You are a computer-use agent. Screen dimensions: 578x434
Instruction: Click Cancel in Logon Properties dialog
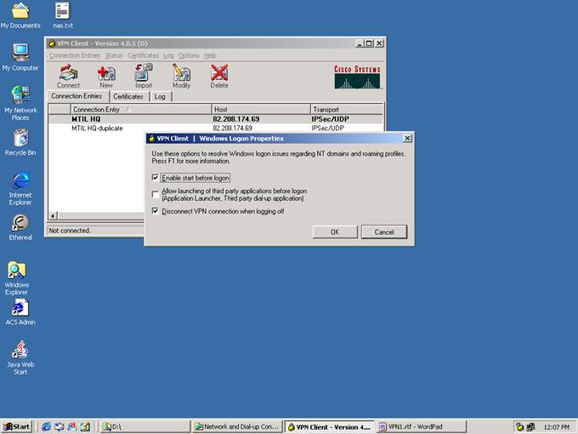[384, 231]
